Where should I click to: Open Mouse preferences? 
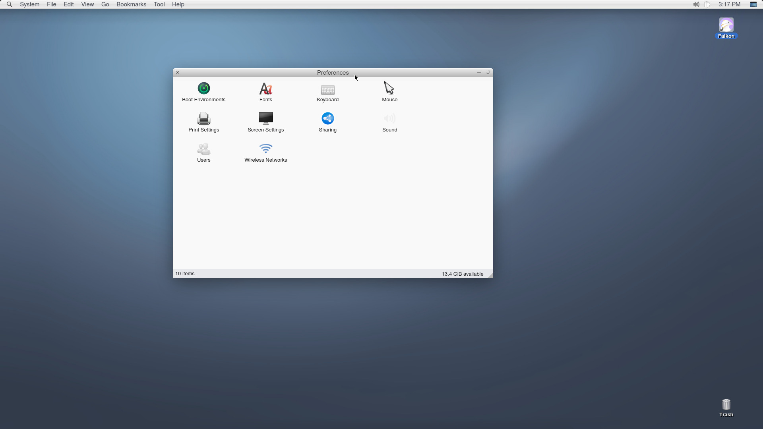(389, 92)
